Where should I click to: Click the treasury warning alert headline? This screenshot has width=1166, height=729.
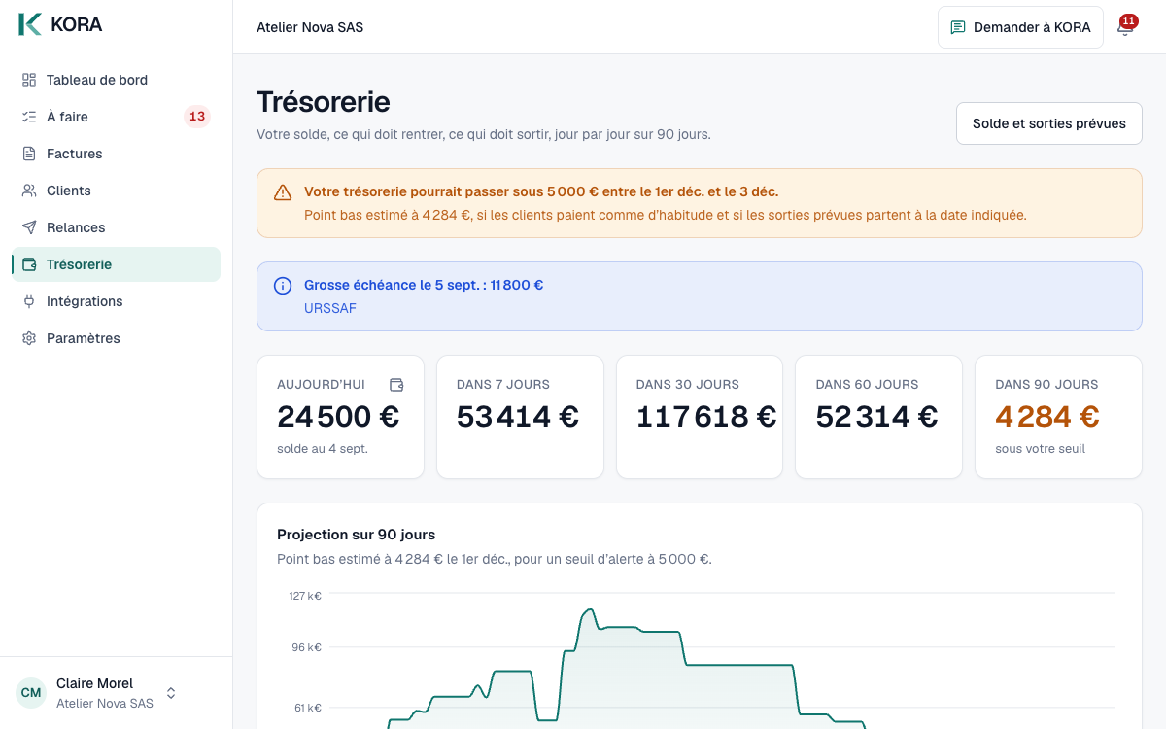(541, 191)
